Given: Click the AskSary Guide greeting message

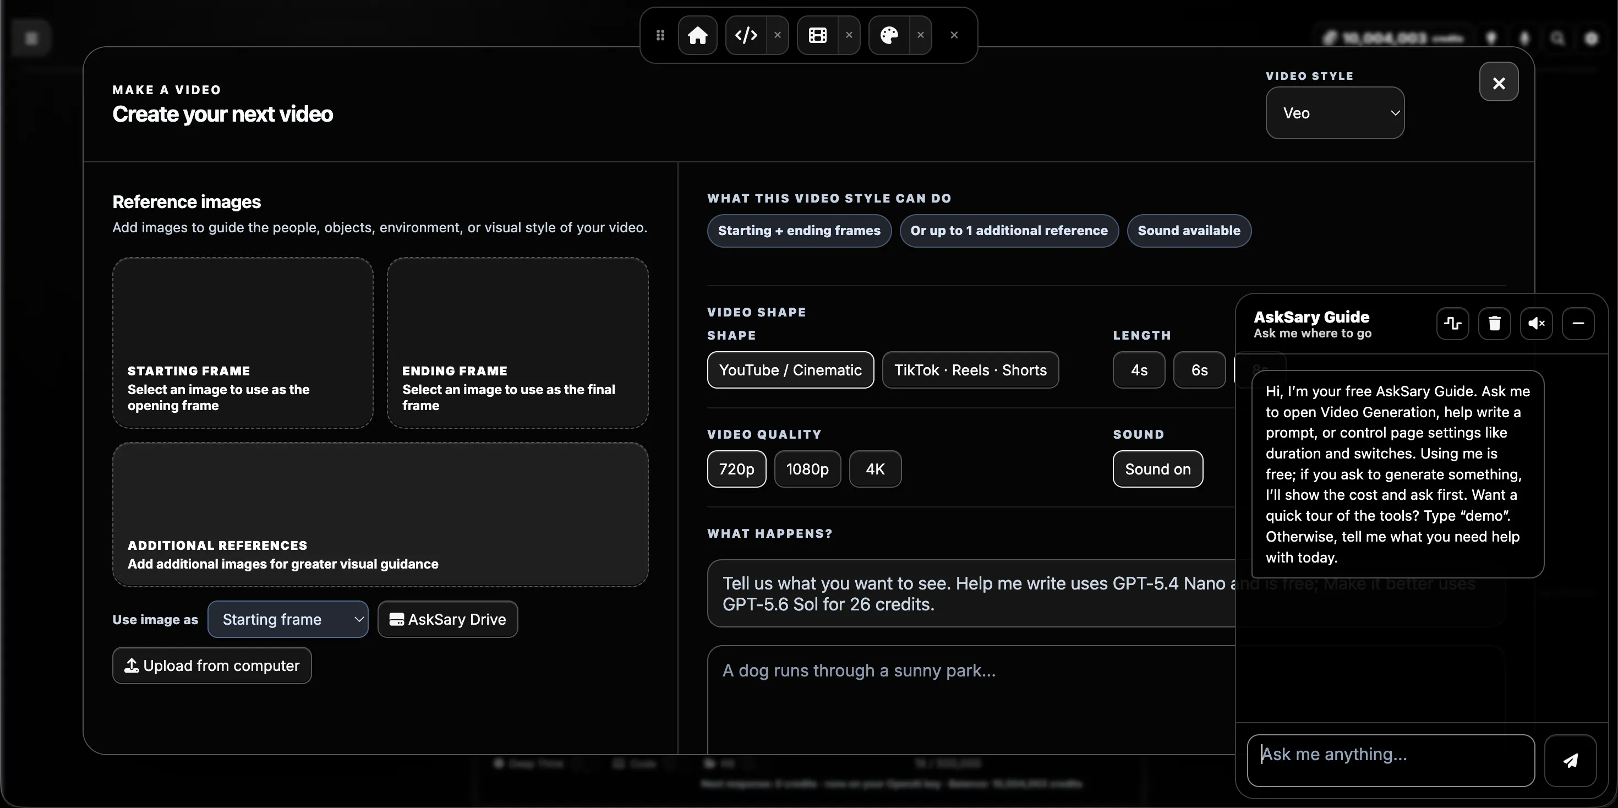Looking at the screenshot, I should tap(1397, 474).
